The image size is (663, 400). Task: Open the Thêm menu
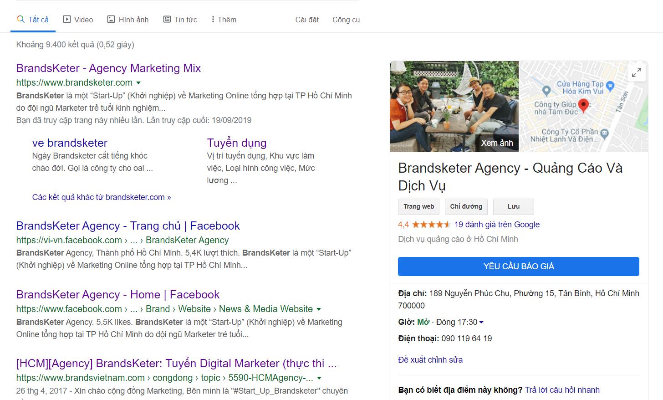(224, 20)
